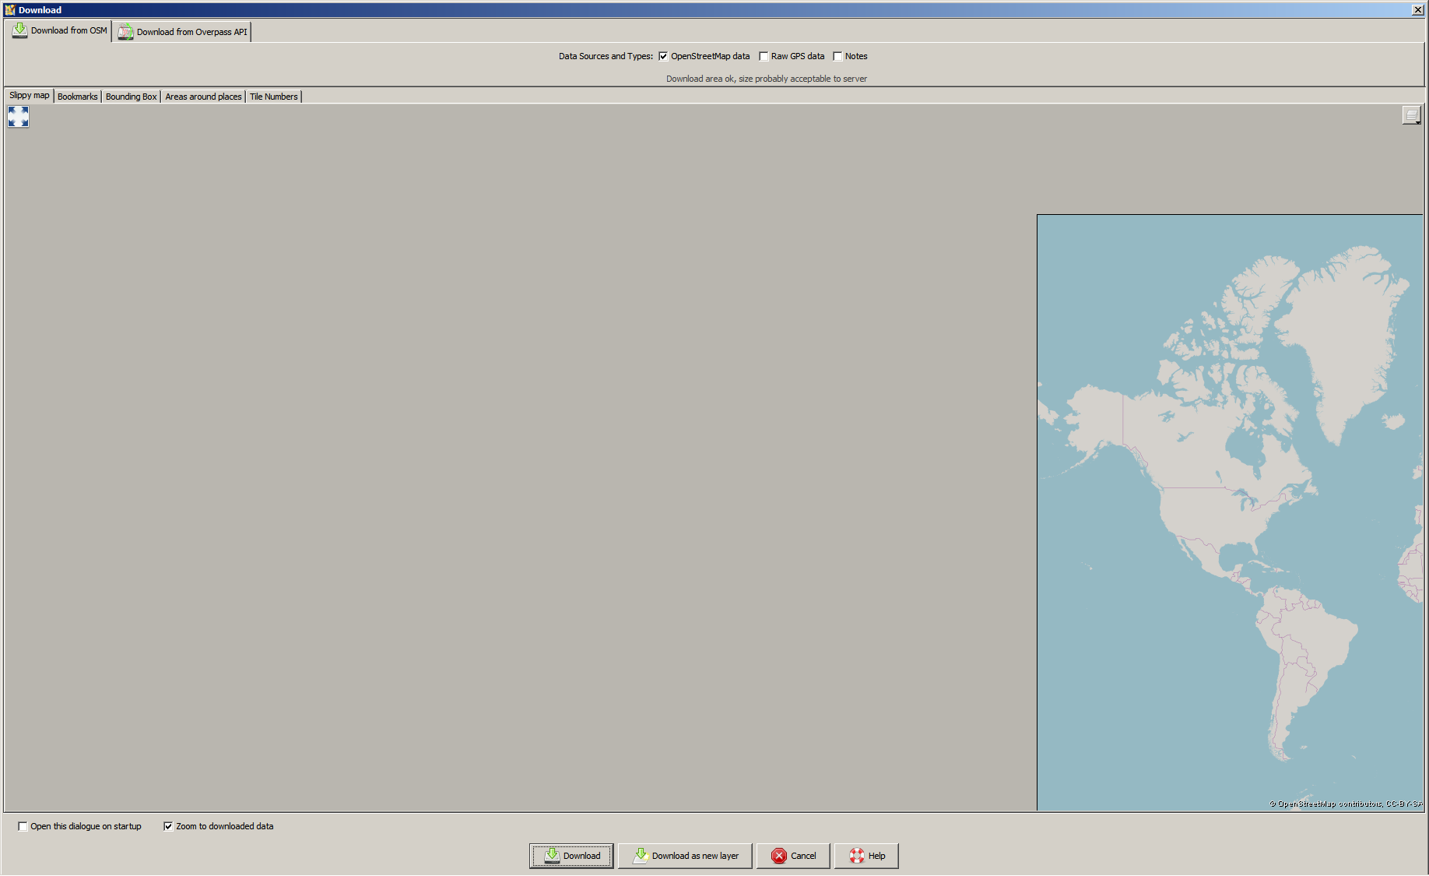Select the Areas around places tab

203,97
